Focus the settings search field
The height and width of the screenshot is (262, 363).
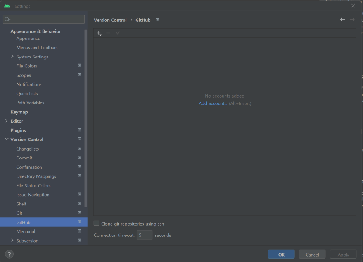(x=43, y=19)
